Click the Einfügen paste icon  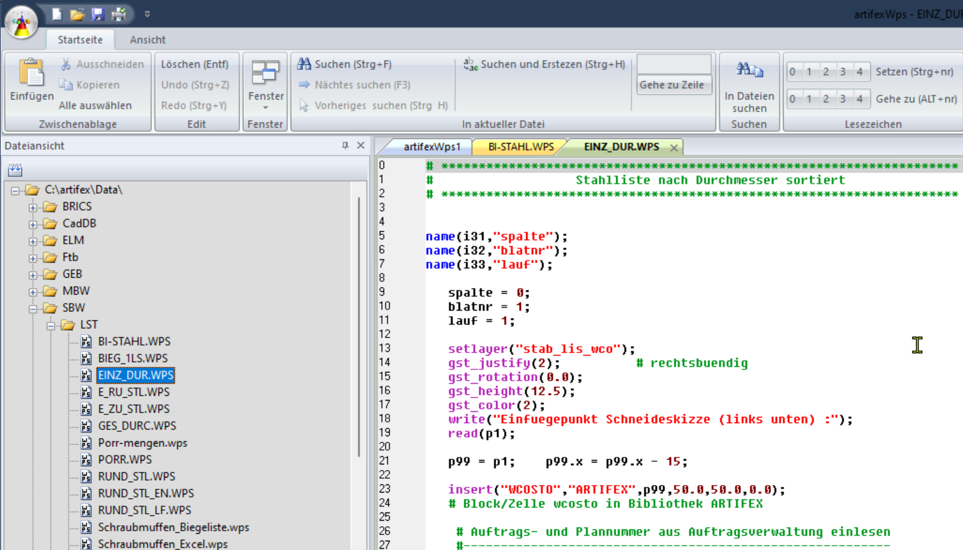pyautogui.click(x=31, y=72)
